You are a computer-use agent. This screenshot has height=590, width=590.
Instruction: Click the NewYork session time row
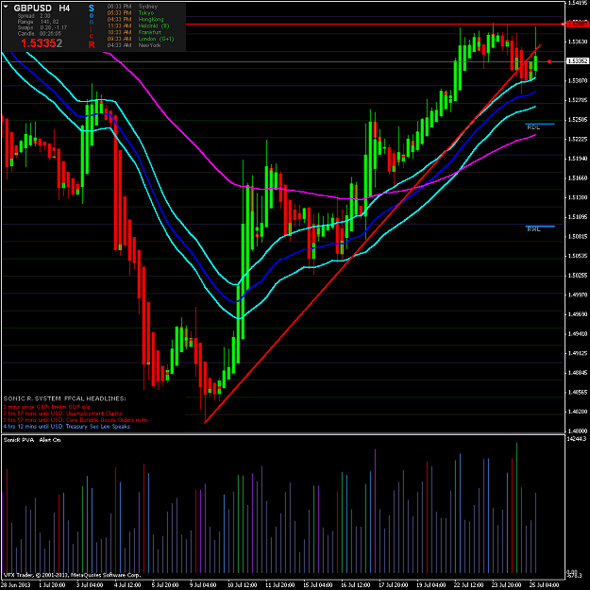click(134, 45)
